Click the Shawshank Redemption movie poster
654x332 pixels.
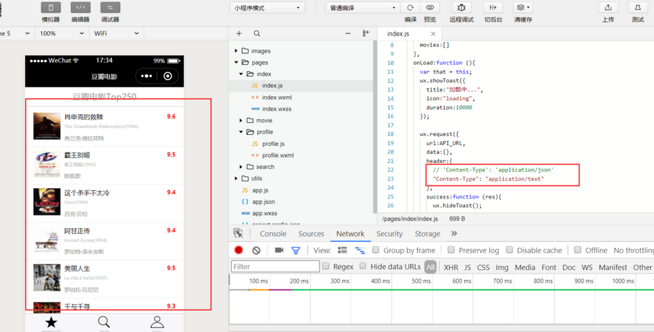point(47,126)
